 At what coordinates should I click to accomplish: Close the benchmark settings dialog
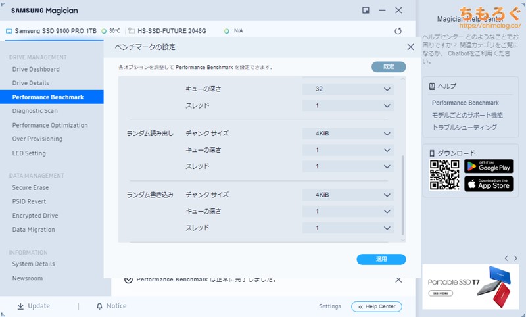(x=410, y=47)
